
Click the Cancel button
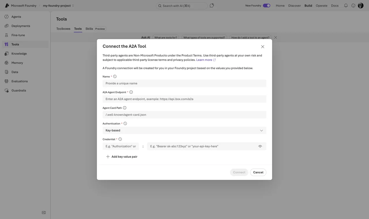click(x=258, y=172)
